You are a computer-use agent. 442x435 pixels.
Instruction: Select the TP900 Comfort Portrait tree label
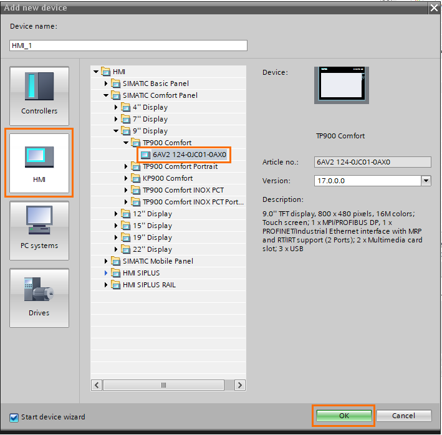click(180, 166)
